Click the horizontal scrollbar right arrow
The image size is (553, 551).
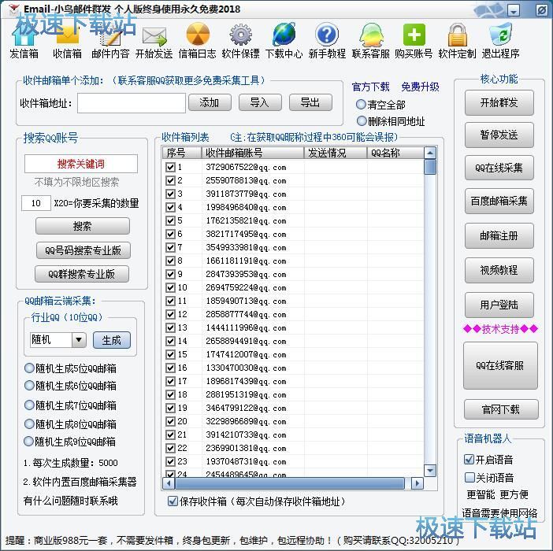[418, 483]
